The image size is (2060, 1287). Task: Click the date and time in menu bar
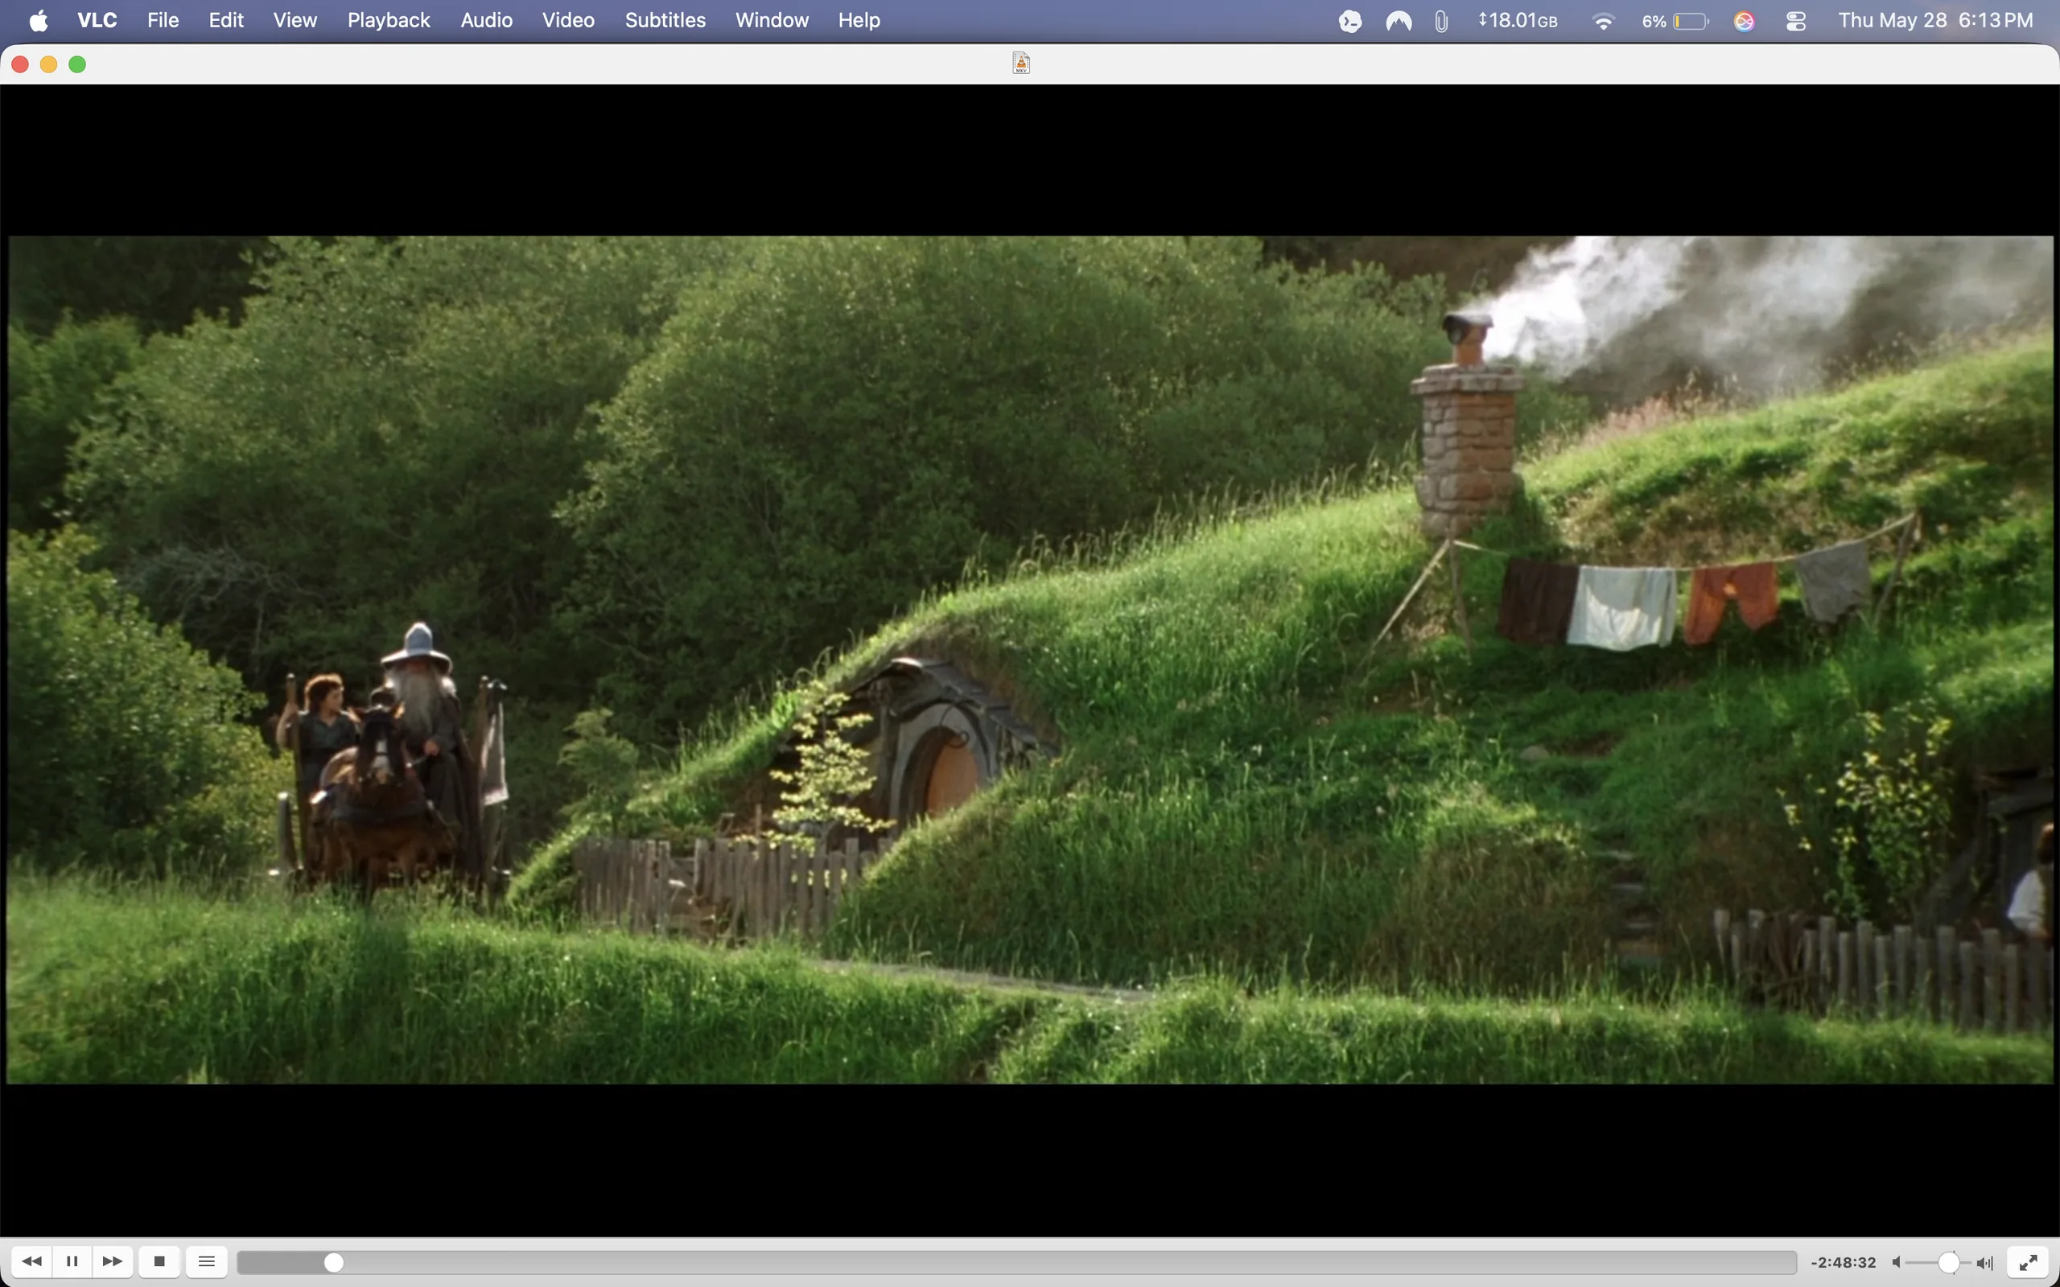point(1934,20)
